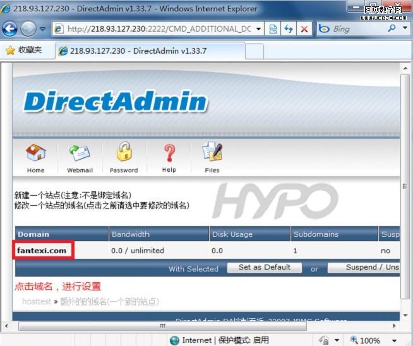Image resolution: width=413 pixels, height=346 pixels.
Task: Click the hosttest breadcrumb link
Action: click(x=37, y=302)
